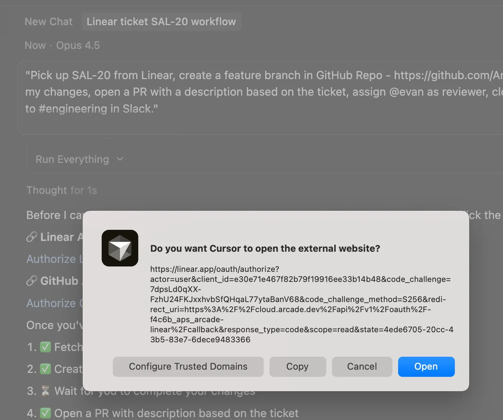Click the Authorize link under GitHub

click(x=52, y=303)
